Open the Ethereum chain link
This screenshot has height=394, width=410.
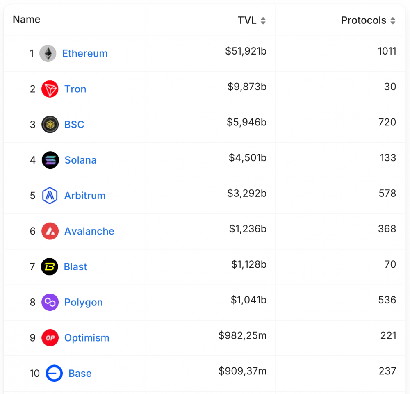click(x=85, y=53)
